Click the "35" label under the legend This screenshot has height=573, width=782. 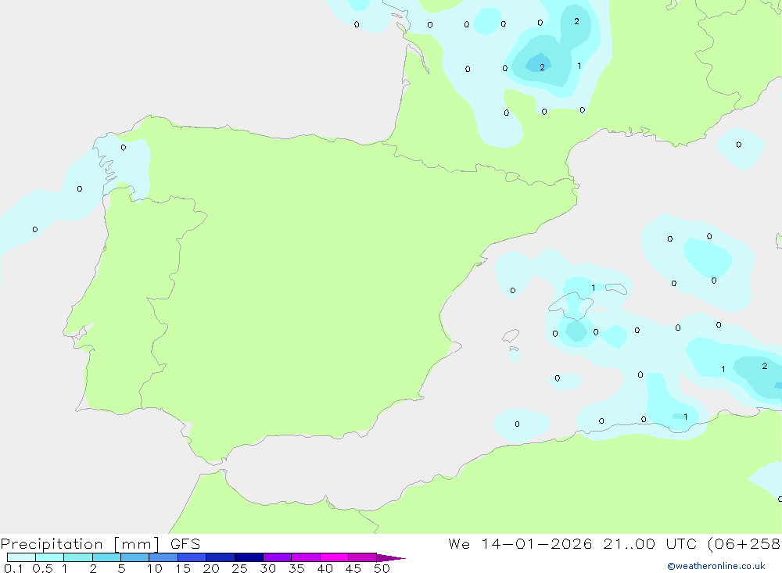pos(296,568)
